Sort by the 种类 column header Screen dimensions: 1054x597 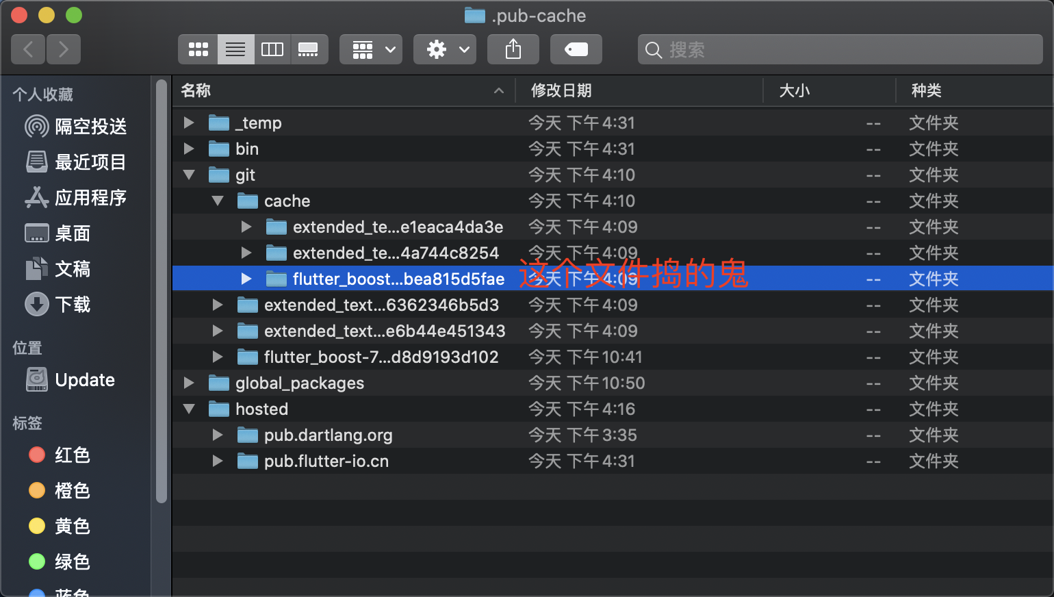click(x=975, y=90)
